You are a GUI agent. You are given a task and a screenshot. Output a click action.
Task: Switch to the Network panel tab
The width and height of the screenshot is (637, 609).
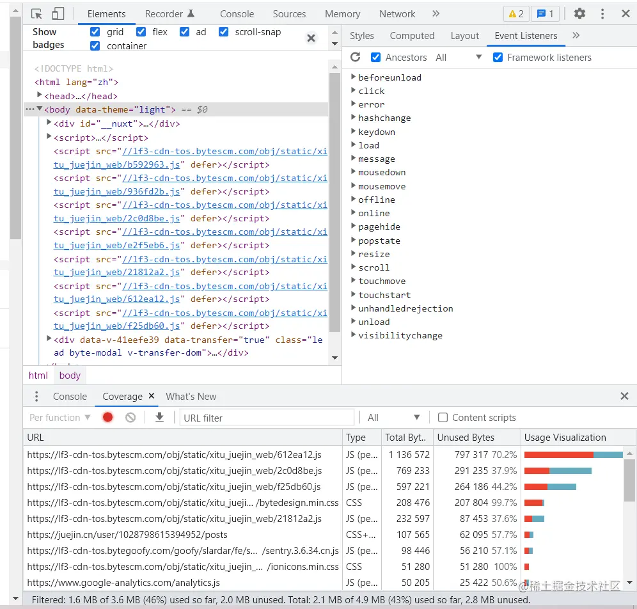397,13
